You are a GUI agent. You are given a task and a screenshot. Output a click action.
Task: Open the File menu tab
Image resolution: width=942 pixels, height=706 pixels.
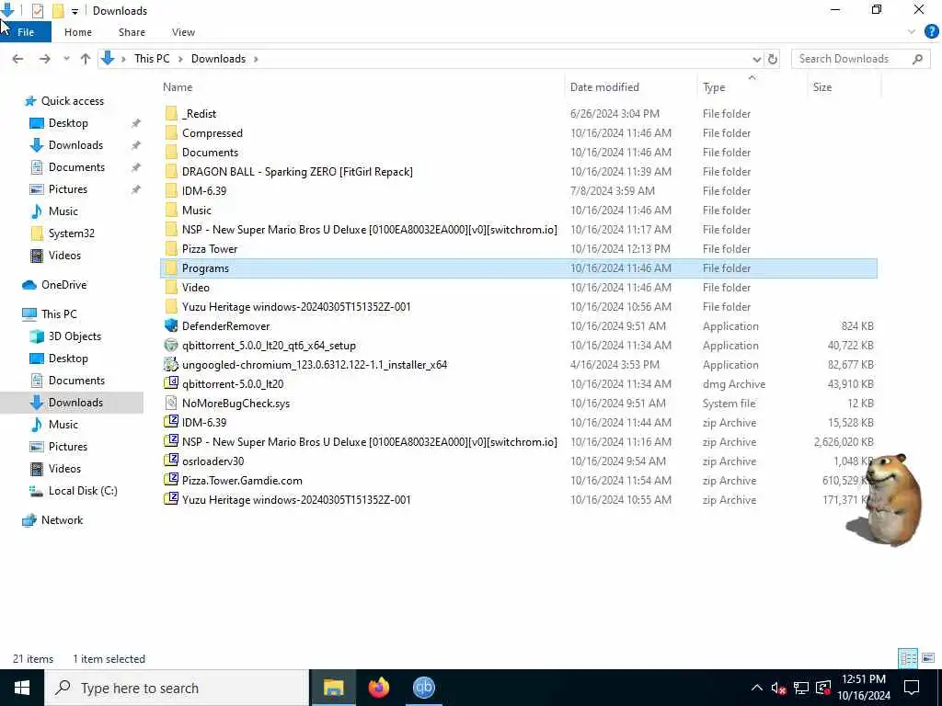(x=26, y=32)
